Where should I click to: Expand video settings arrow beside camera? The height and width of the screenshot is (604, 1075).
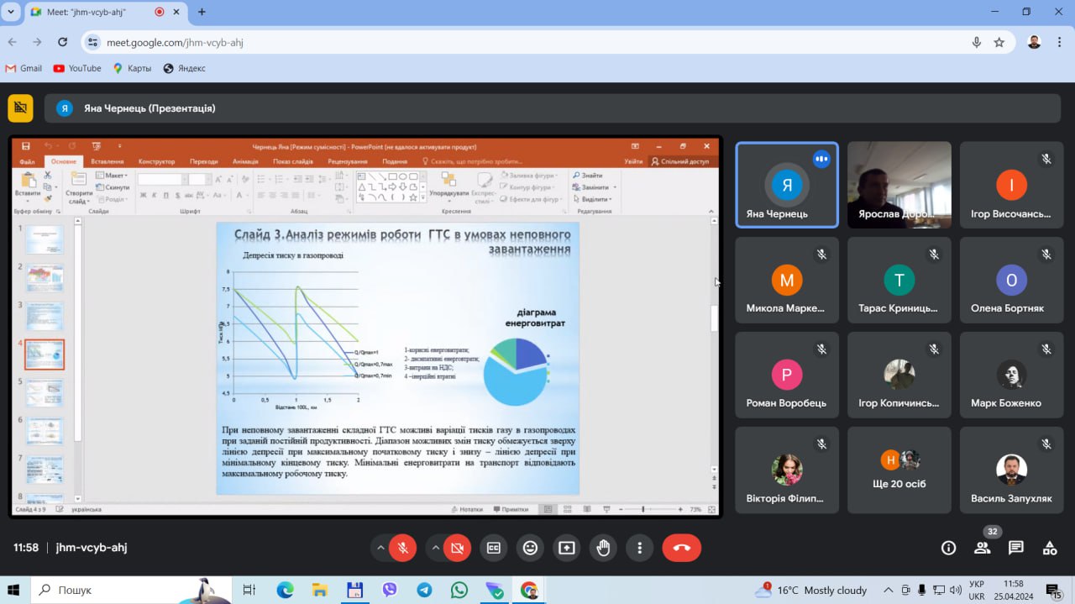(x=435, y=548)
